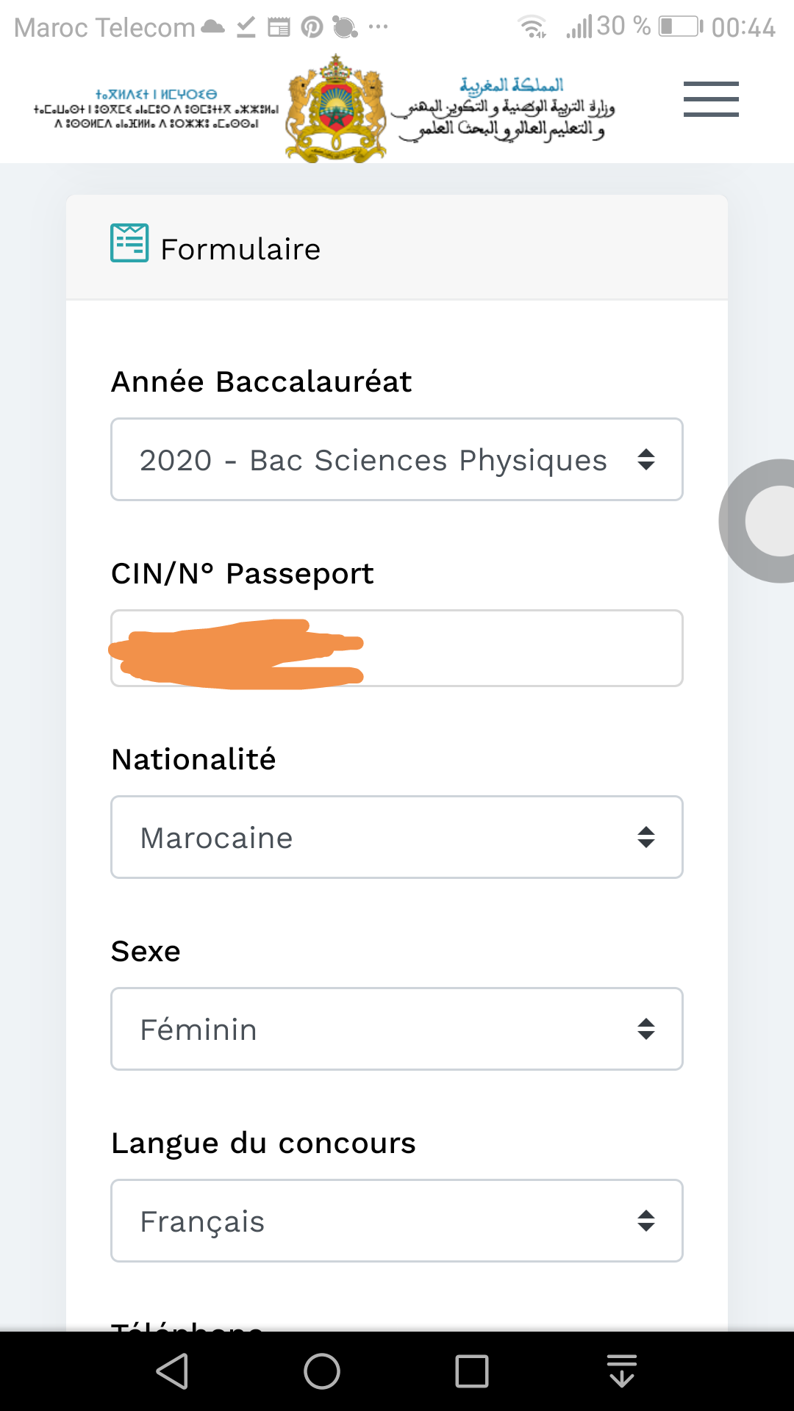This screenshot has height=1411, width=794.
Task: Tap the hide navigation bar arrow icon
Action: tap(622, 1371)
